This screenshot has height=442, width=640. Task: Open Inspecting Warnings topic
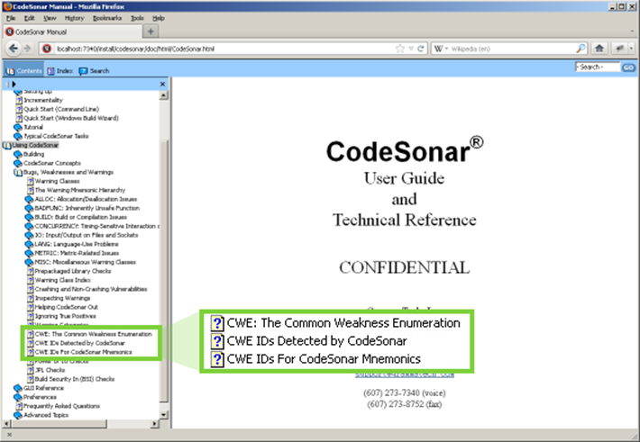(x=62, y=298)
